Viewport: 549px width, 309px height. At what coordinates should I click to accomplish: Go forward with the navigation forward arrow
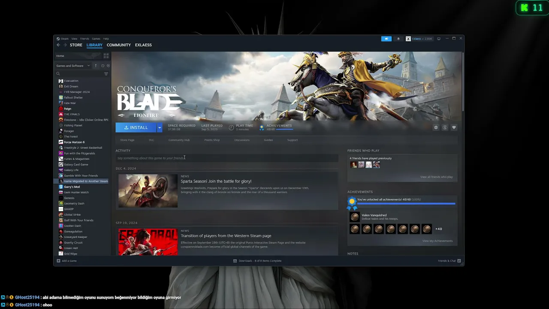65,45
